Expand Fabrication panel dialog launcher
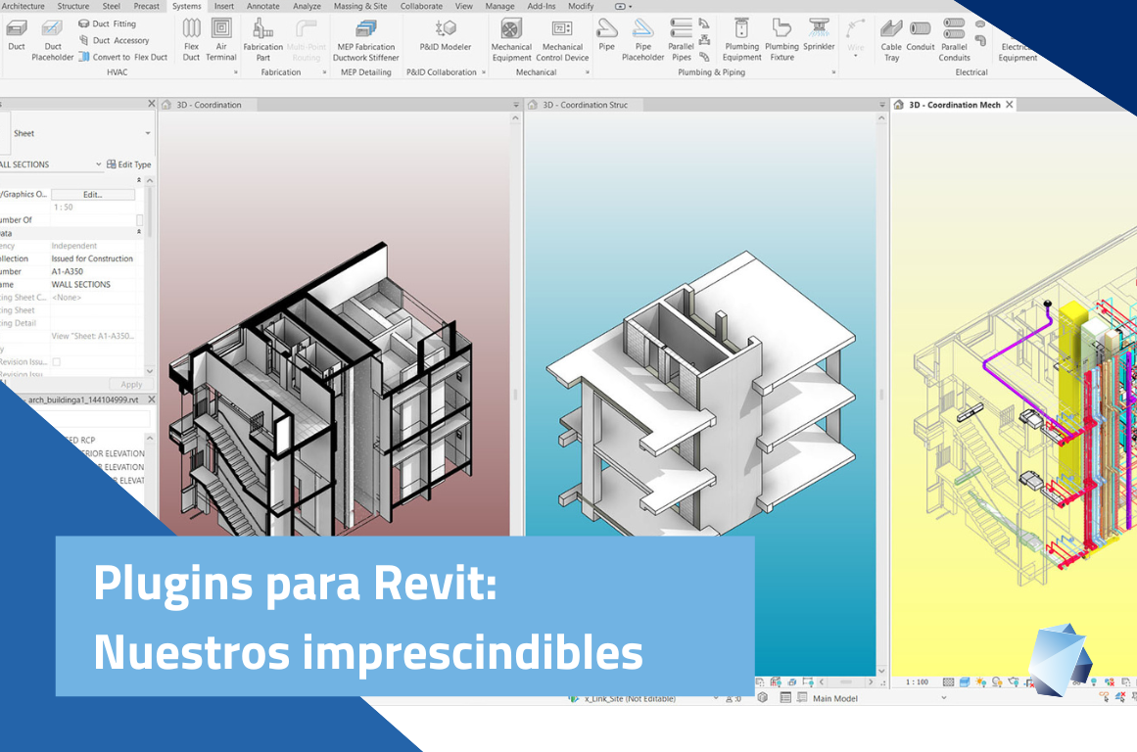 pyautogui.click(x=324, y=72)
